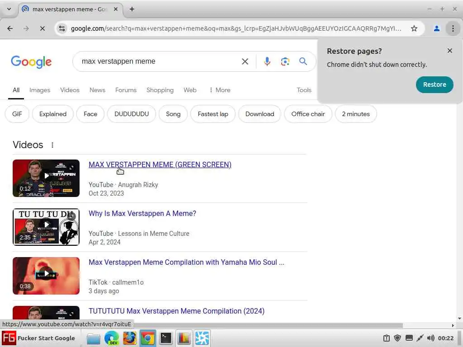
Task: Switch to the News tab
Action: [x=97, y=90]
